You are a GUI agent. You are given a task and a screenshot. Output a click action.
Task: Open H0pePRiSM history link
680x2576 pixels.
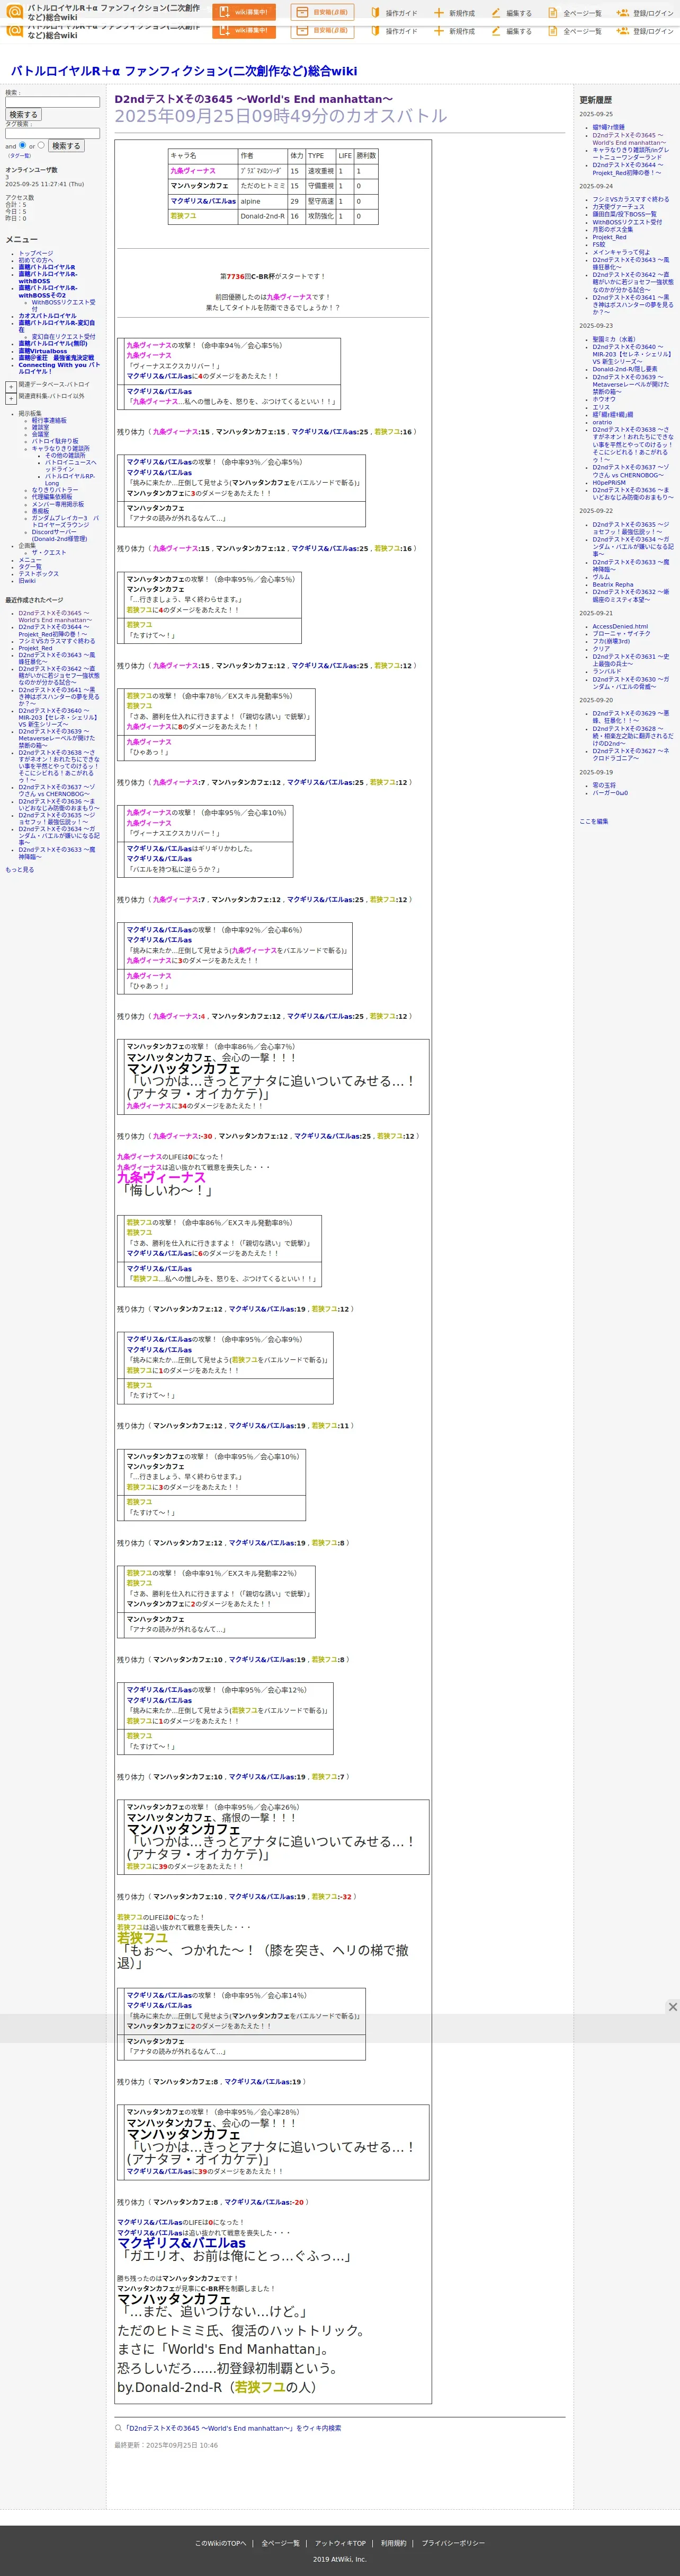click(608, 482)
